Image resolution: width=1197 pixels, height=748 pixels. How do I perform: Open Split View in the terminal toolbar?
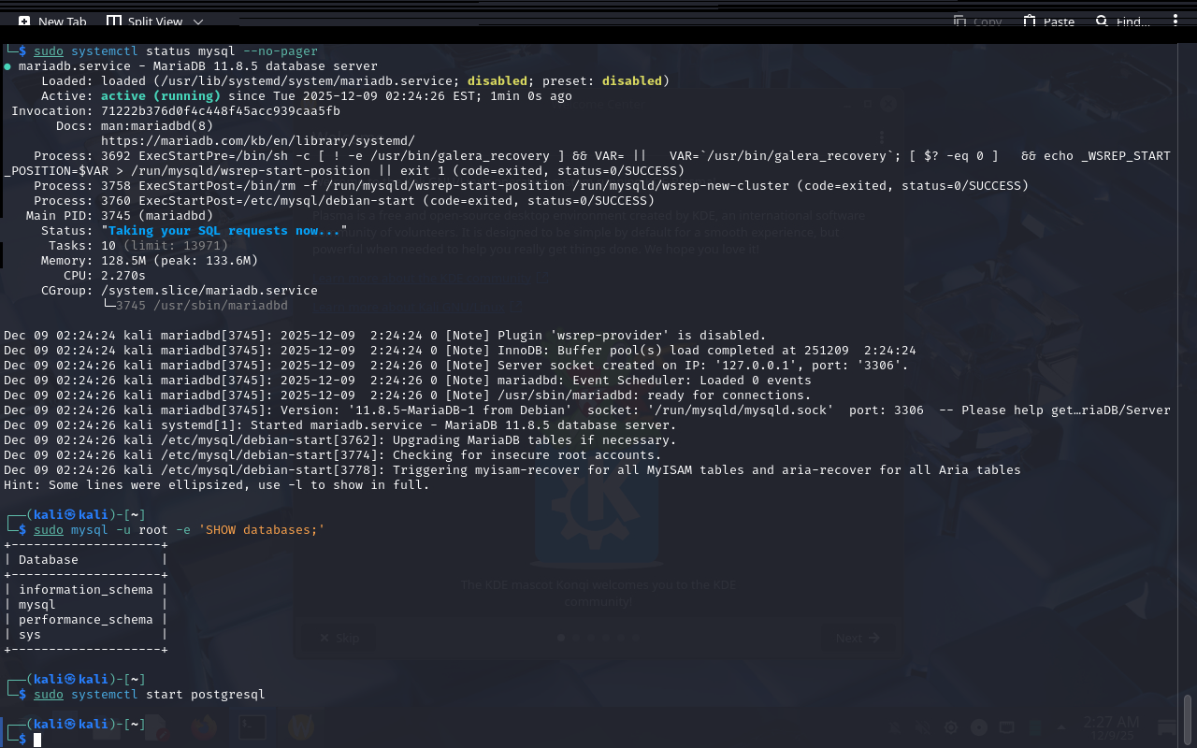(143, 22)
